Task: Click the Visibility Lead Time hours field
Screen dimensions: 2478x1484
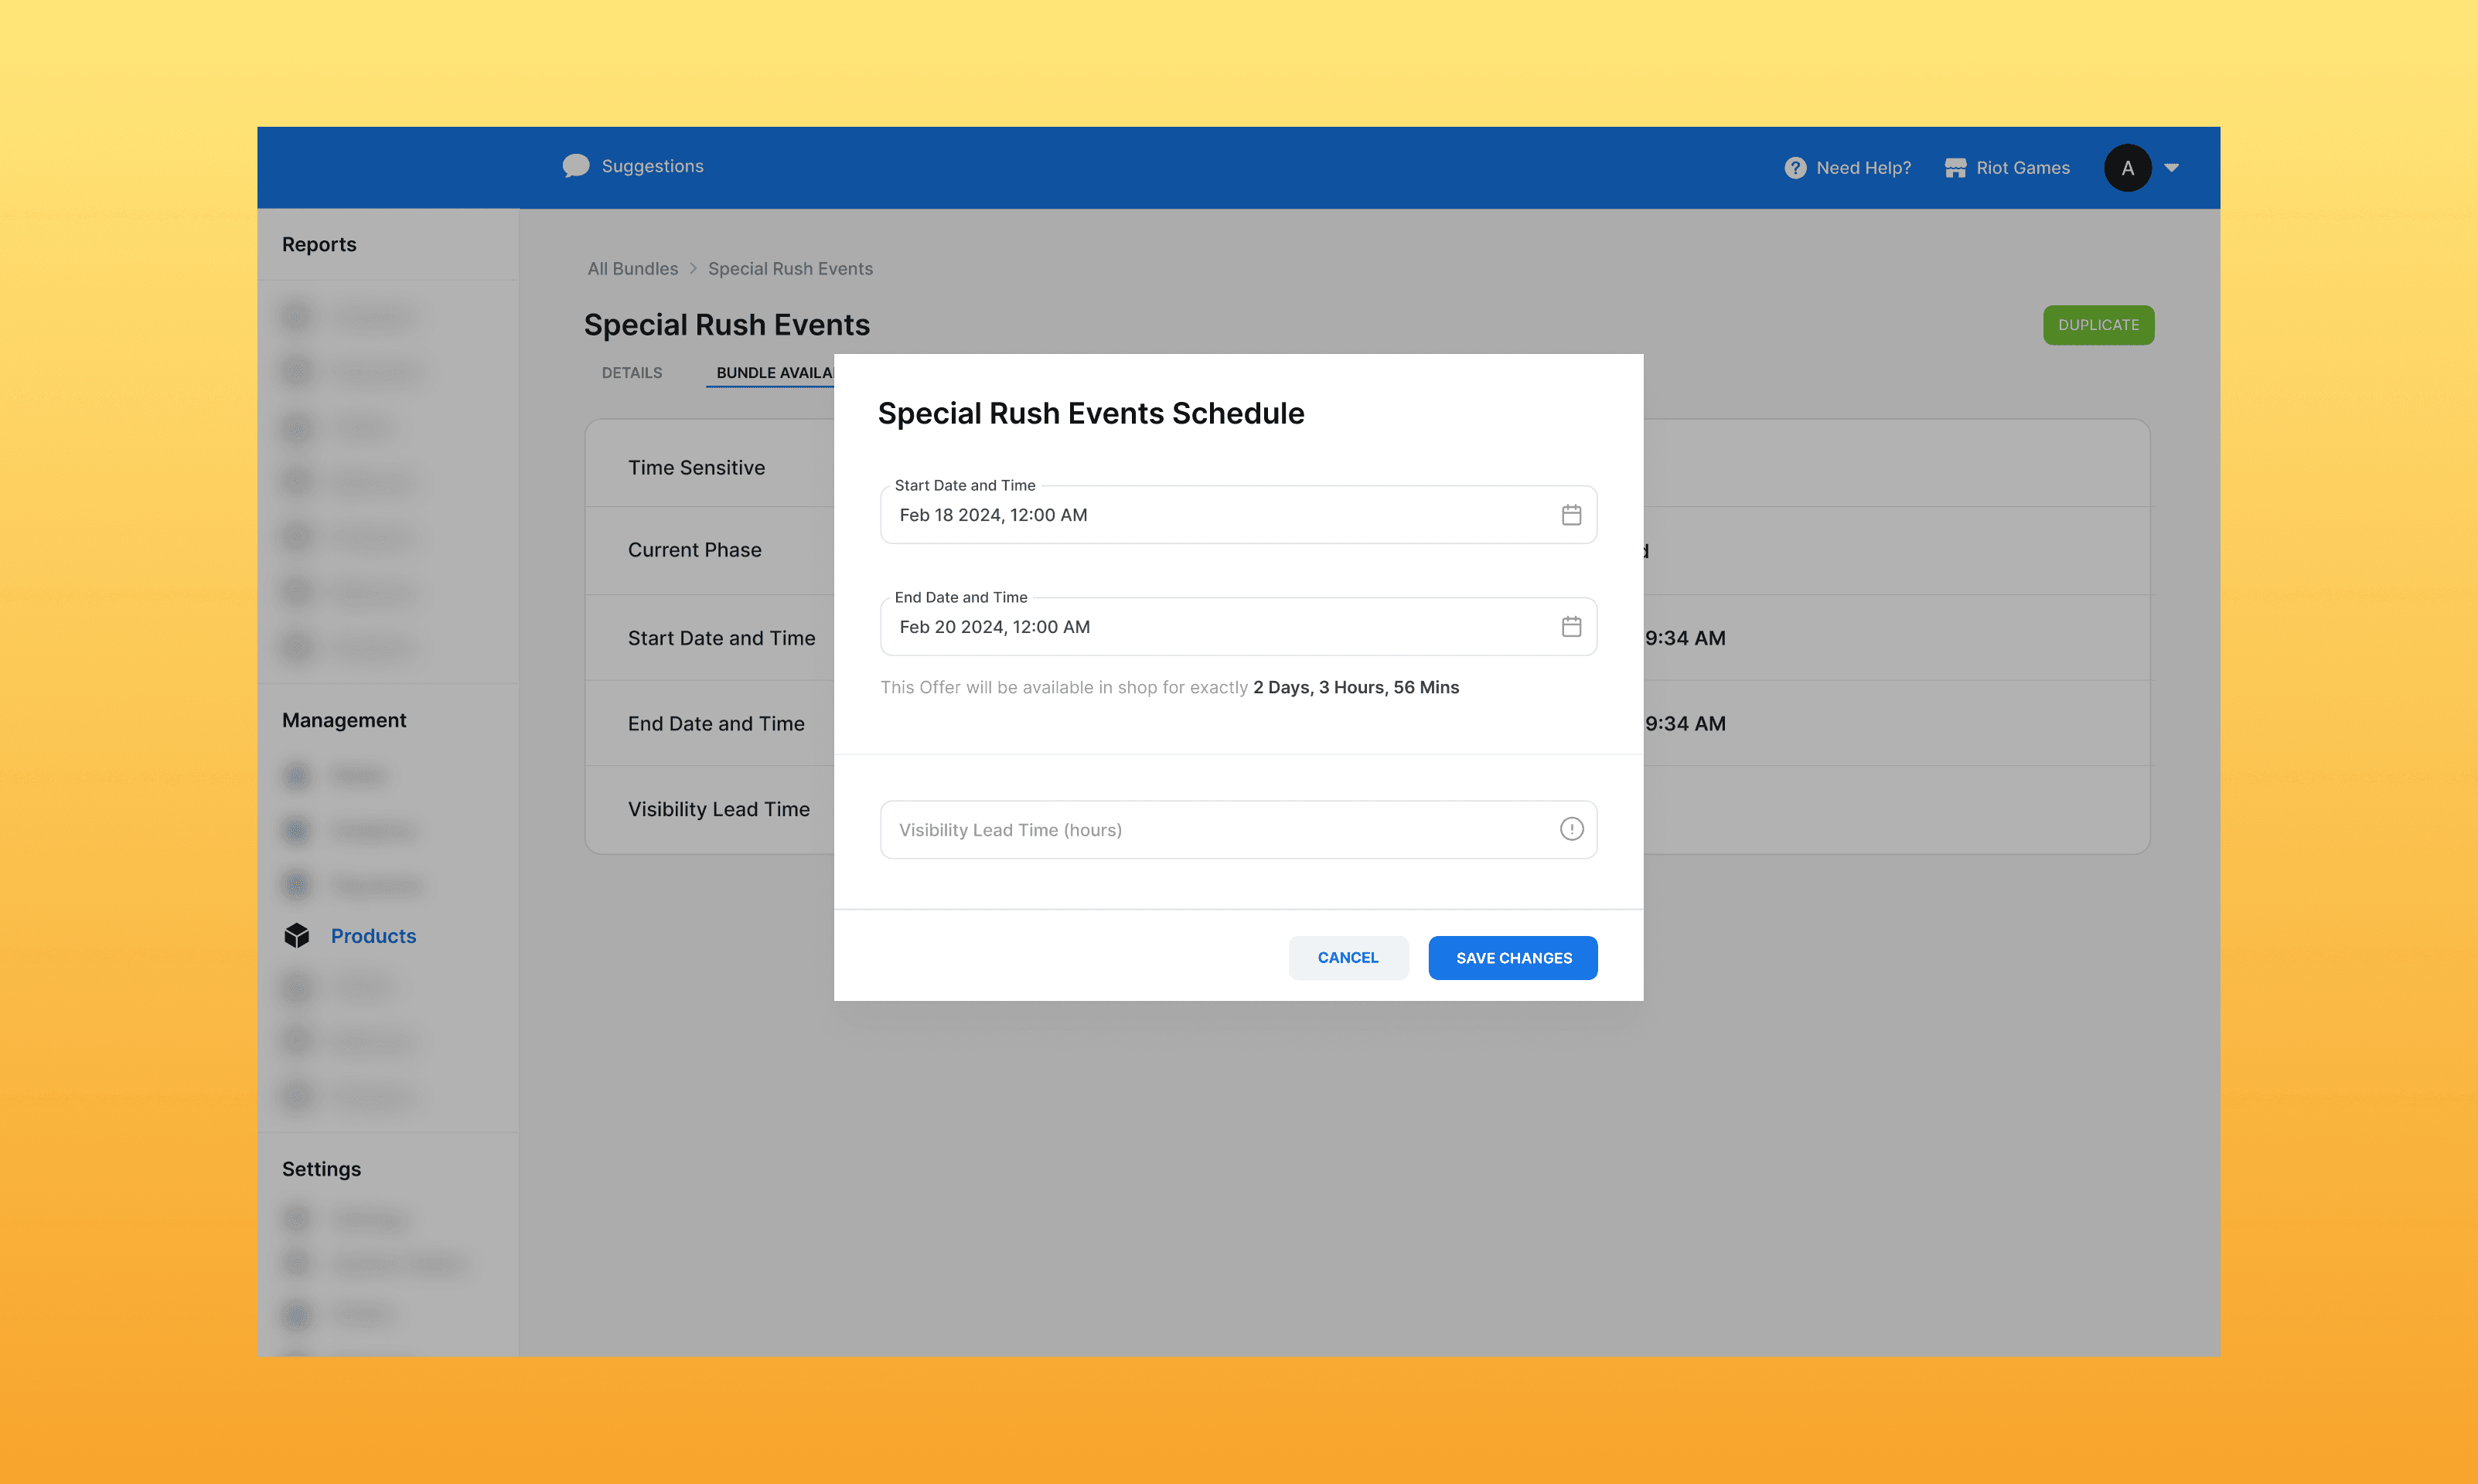Action: click(1200, 830)
